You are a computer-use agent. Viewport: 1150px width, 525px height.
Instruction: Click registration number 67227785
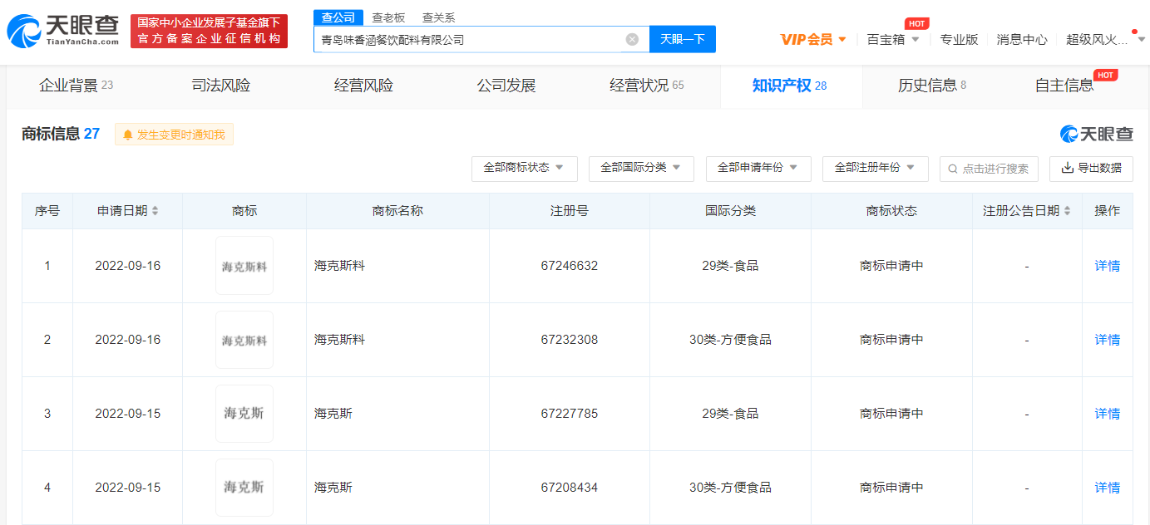coord(569,414)
